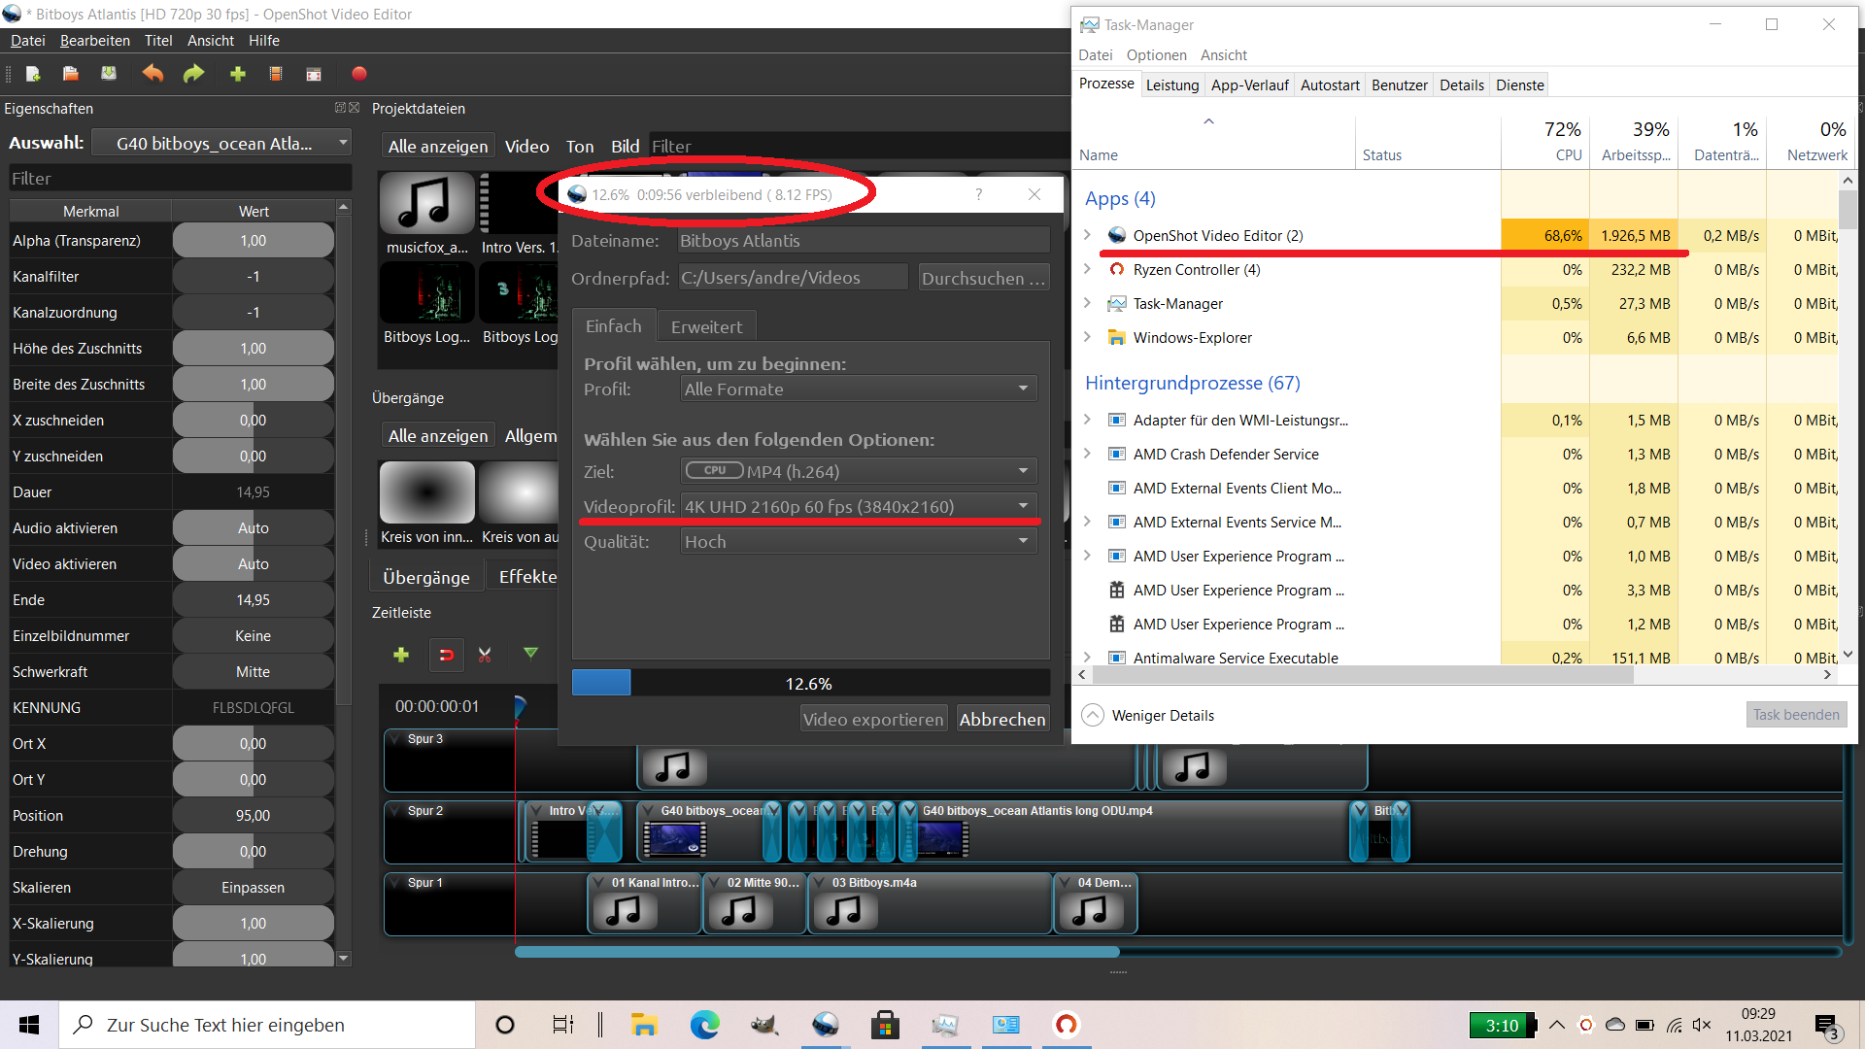Viewport: 1865px width, 1049px height.
Task: Click Weniger Details link
Action: click(1162, 716)
